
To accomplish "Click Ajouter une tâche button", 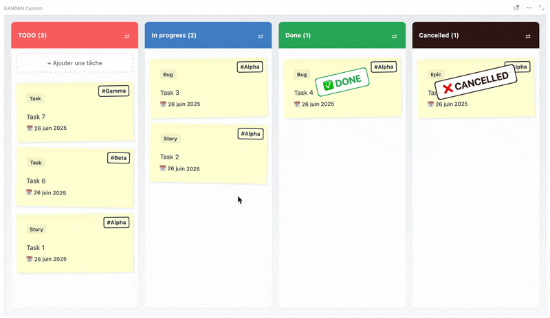I will click(x=75, y=63).
